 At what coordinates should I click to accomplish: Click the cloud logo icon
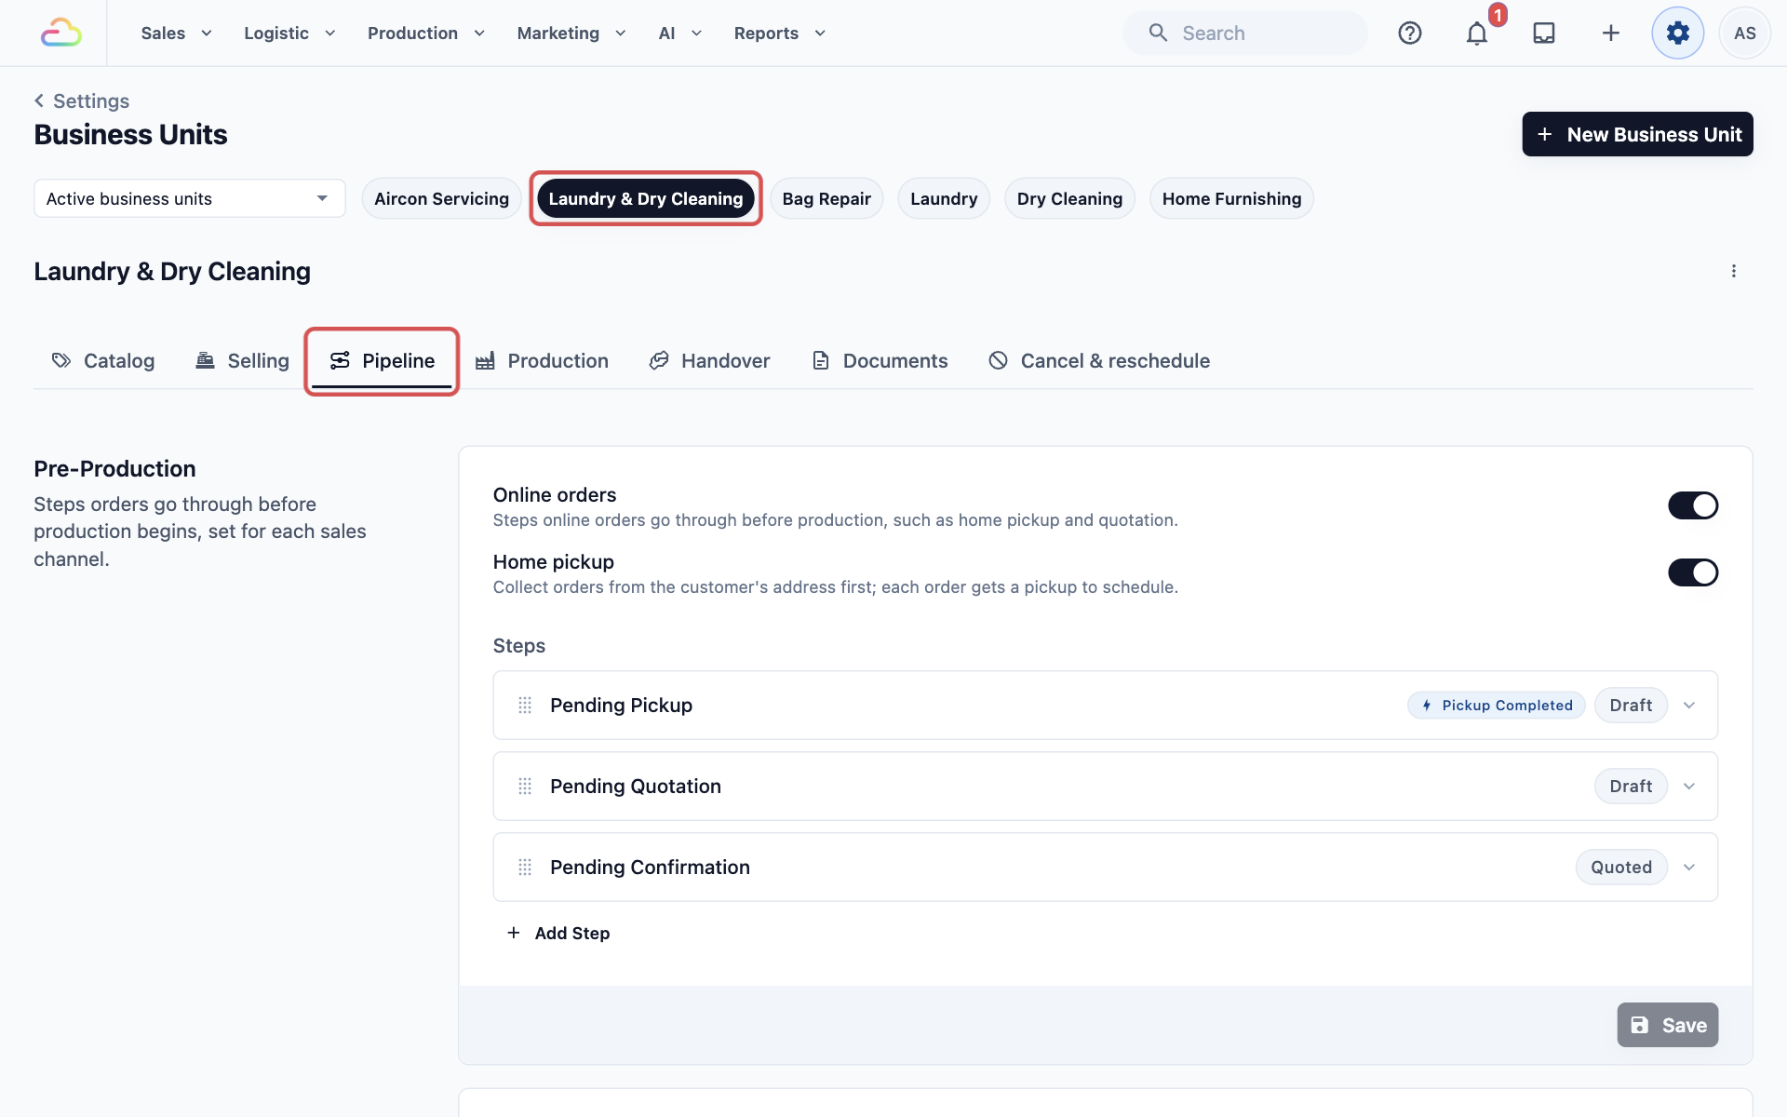61,33
